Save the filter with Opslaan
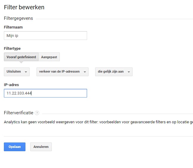Screen dimensions: 193x168 click(x=15, y=147)
